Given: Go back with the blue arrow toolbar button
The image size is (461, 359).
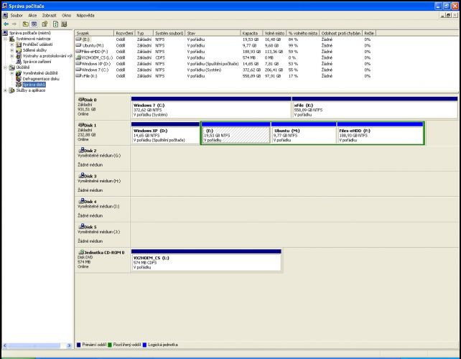Looking at the screenshot, I should 6,24.
